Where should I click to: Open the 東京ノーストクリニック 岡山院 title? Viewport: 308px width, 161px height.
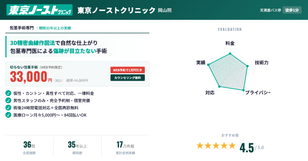click(124, 10)
